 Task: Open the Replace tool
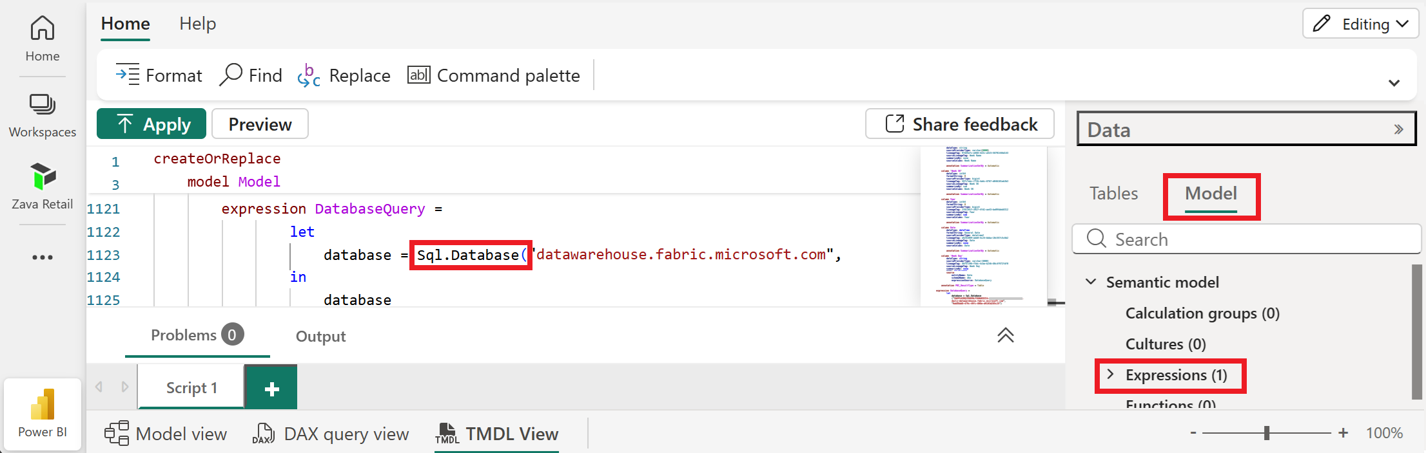point(344,75)
